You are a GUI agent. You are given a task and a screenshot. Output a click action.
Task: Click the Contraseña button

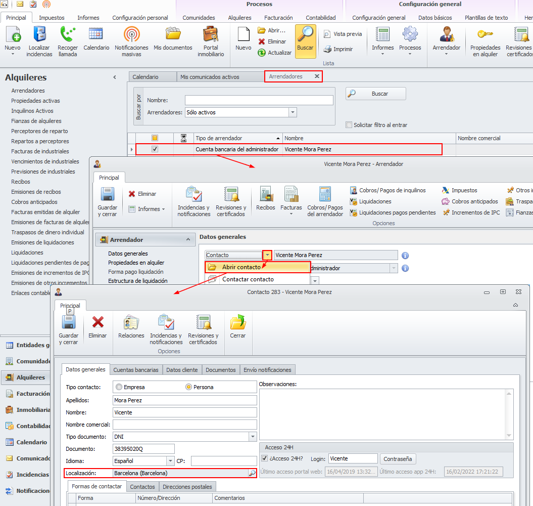point(398,458)
